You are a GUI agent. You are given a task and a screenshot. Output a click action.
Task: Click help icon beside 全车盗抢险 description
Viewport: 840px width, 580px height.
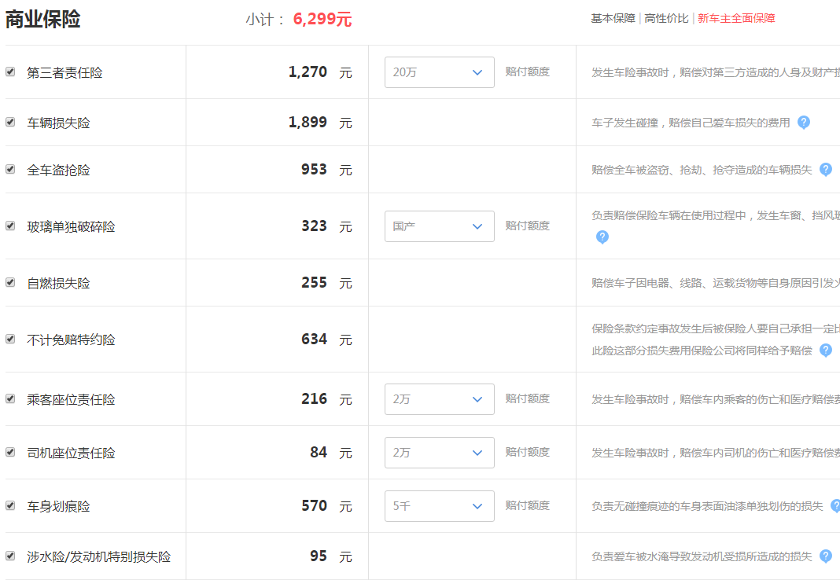(826, 170)
